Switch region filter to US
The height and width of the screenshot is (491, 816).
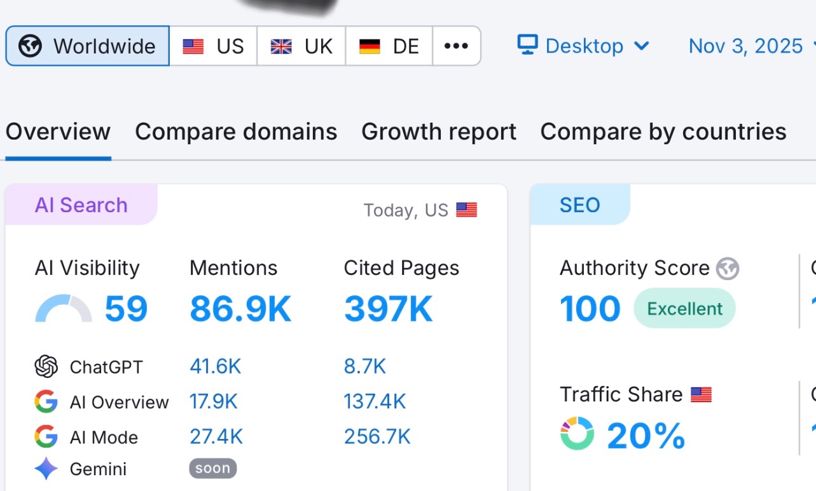point(213,46)
